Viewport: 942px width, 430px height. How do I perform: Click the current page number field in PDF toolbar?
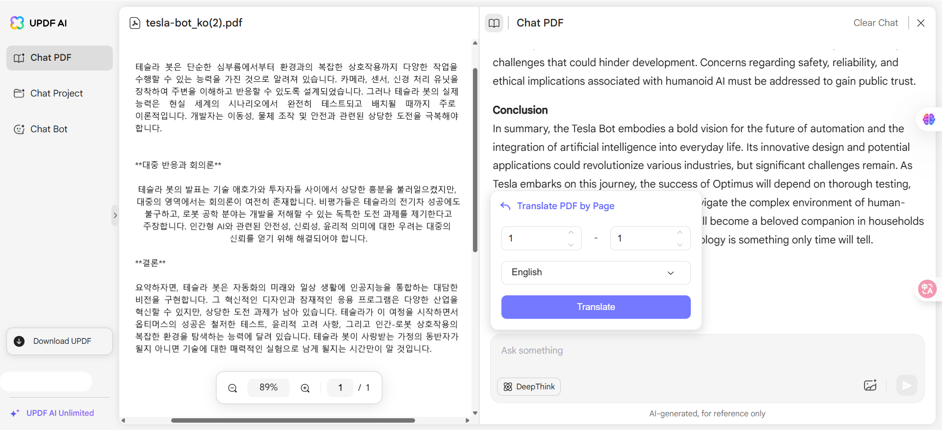click(x=340, y=387)
